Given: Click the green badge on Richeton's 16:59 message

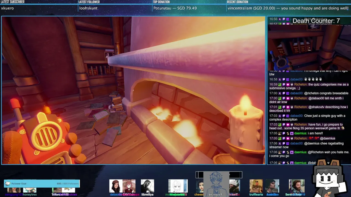Looking at the screenshot, I should coord(280,85).
